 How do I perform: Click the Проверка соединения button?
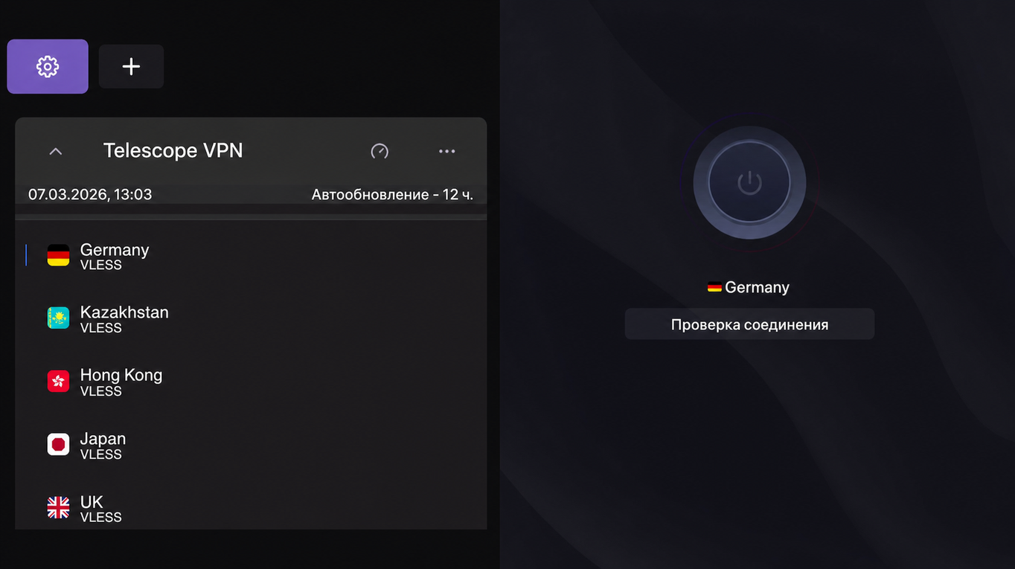pos(749,324)
